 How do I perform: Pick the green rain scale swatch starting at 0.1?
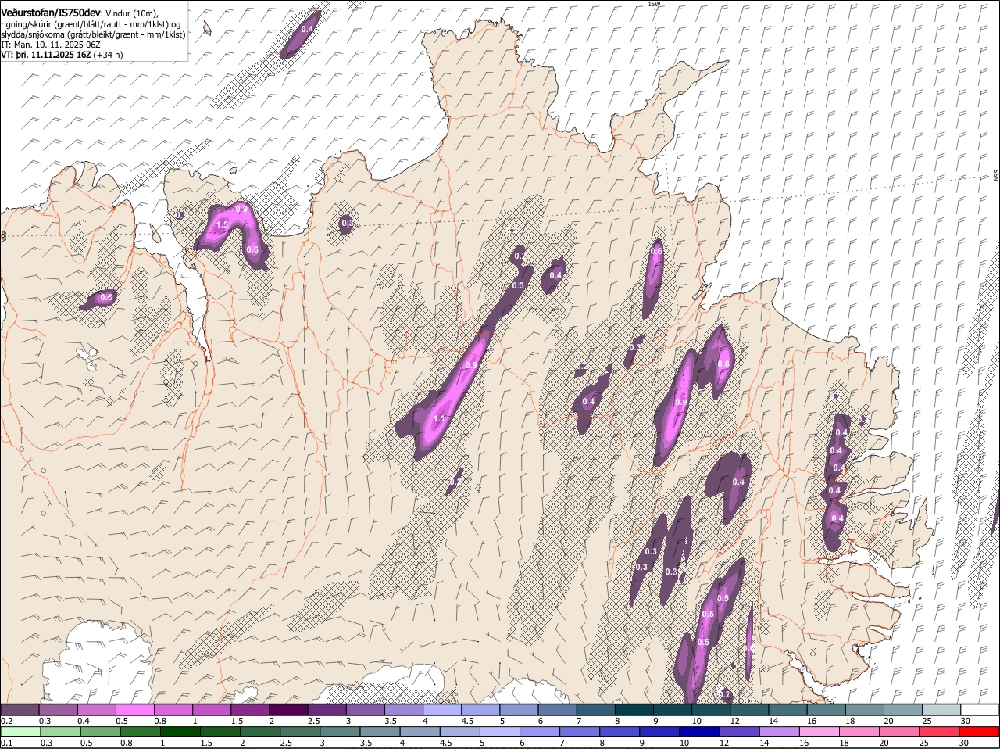[x=20, y=732]
